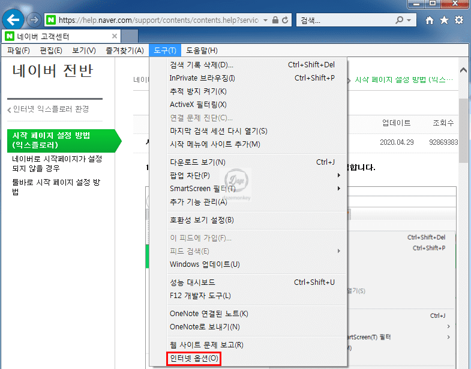
Task: Open the 즐겨찾기(A) menu
Action: point(125,50)
